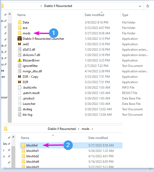The width and height of the screenshot is (154, 172).
Task: Click date '3/9/2022 8:16 PM'
Action: [96, 22]
